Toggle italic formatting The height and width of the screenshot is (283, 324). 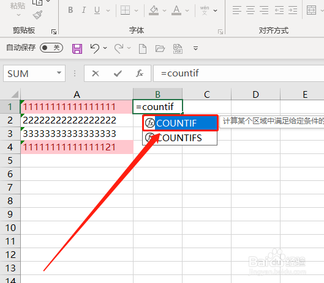[84, 10]
